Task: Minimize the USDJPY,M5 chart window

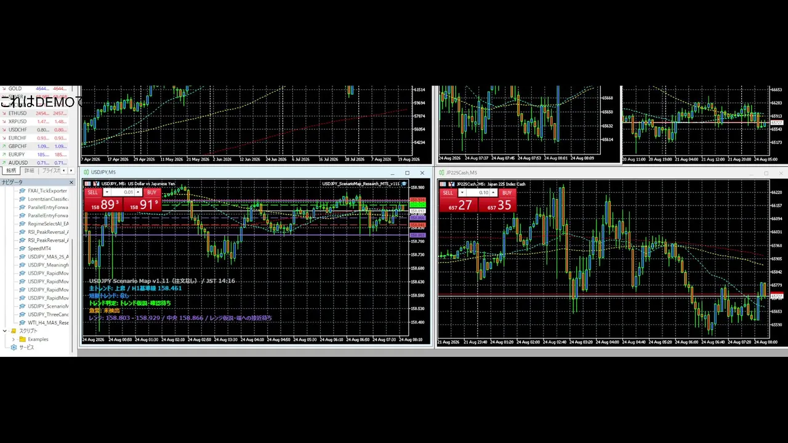Action: point(392,173)
